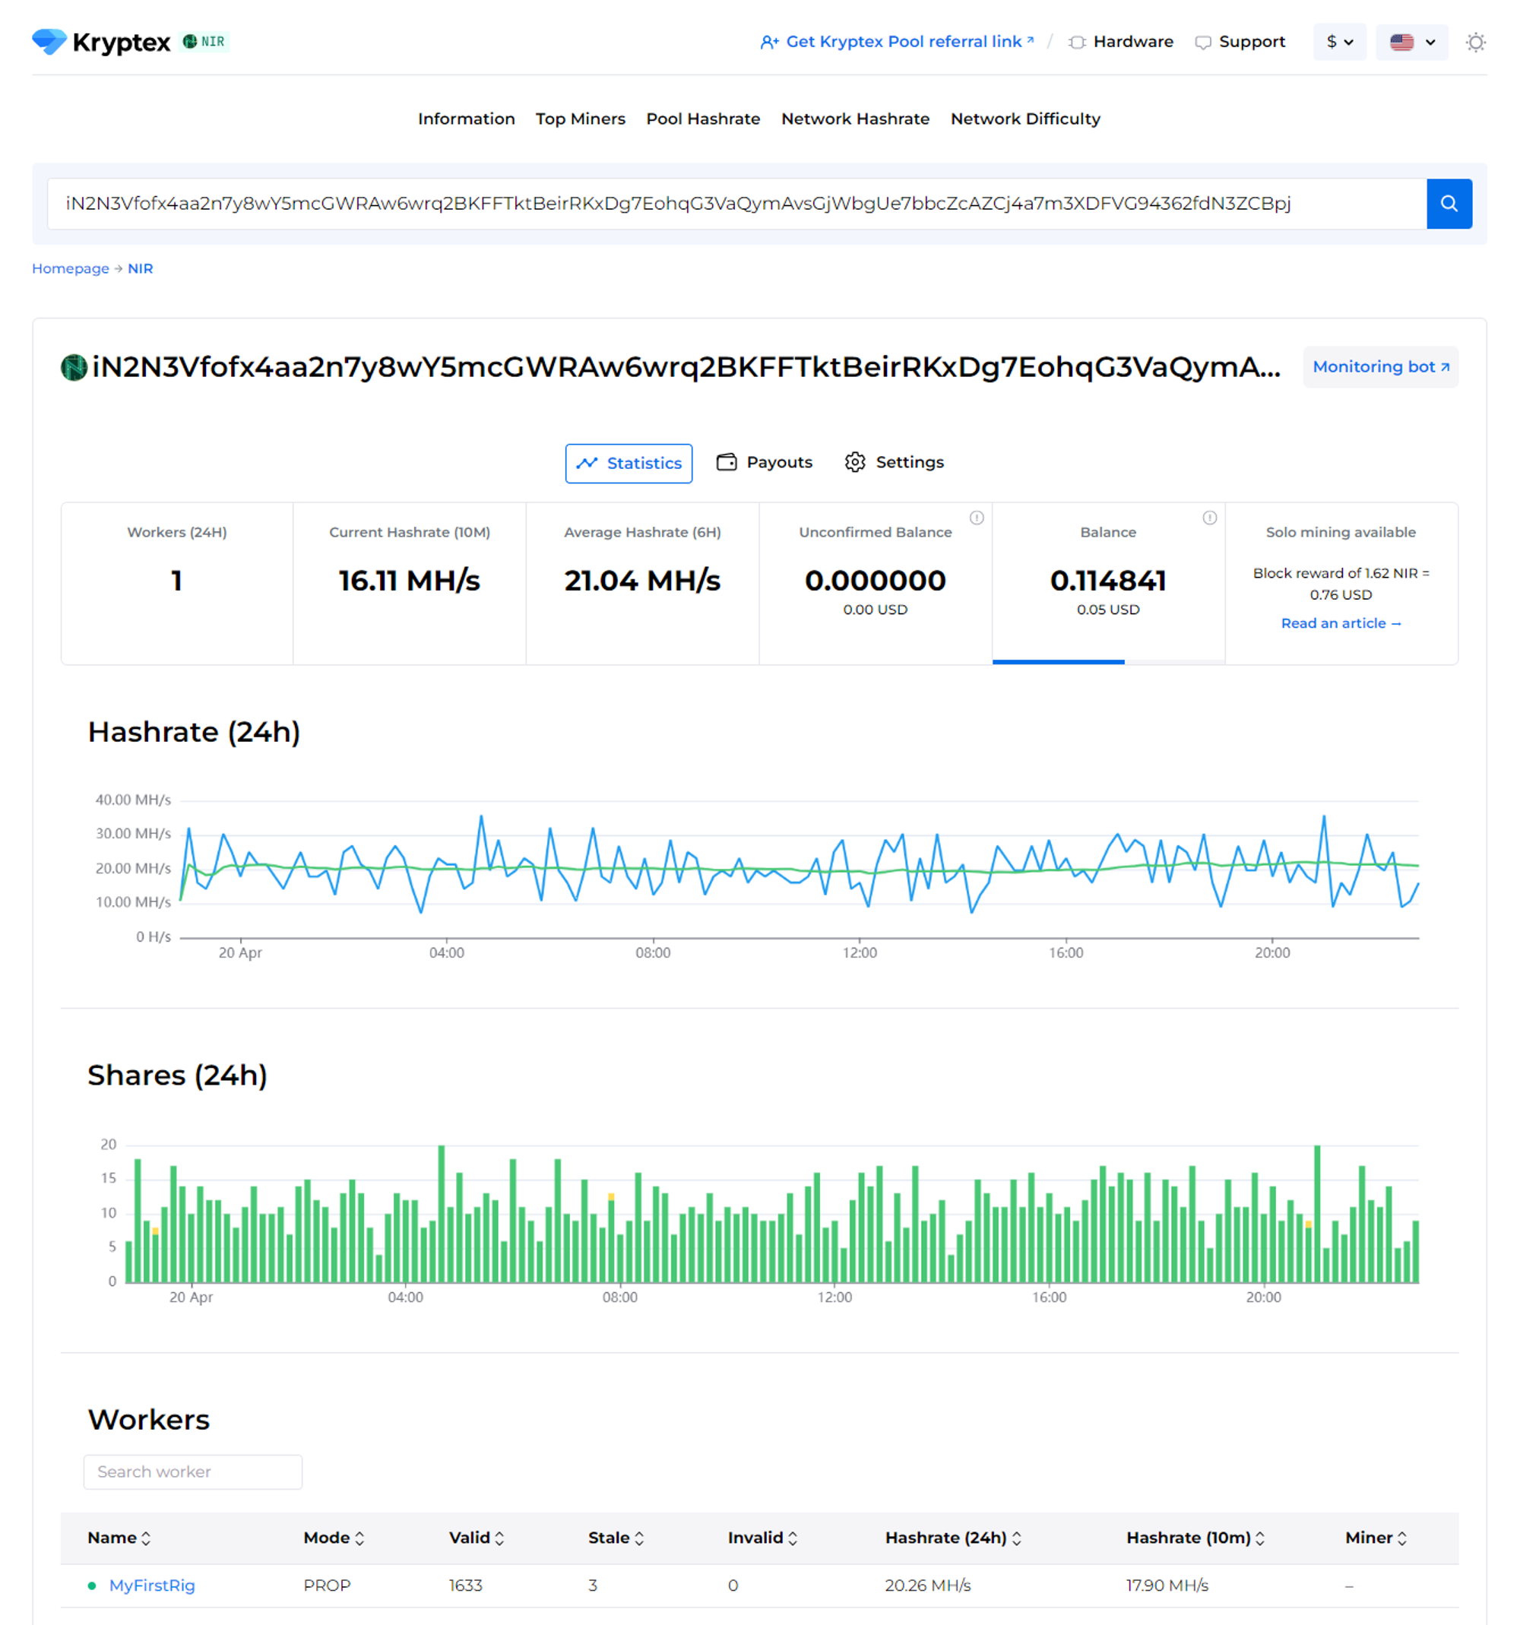1520x1625 pixels.
Task: Select the Payouts tab
Action: pyautogui.click(x=764, y=462)
